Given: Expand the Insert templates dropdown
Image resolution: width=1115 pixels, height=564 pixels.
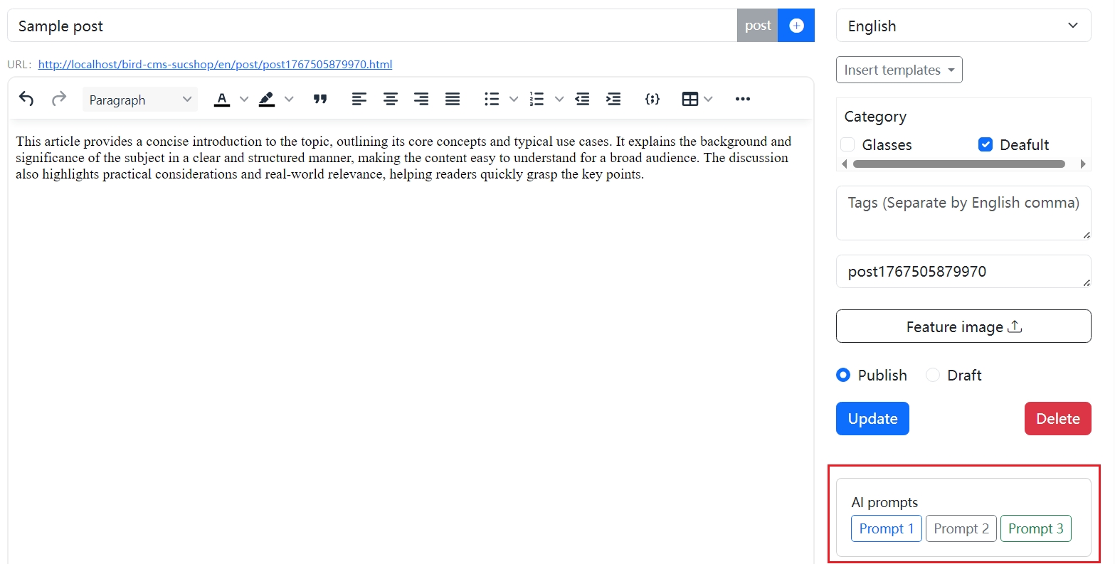Looking at the screenshot, I should [899, 70].
